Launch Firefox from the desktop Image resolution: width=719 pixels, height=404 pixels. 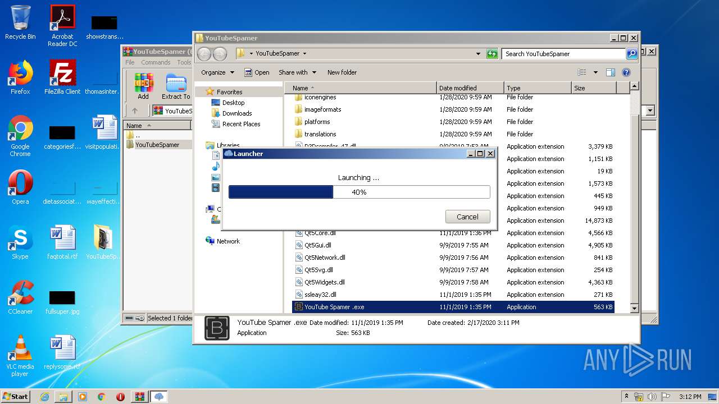[20, 77]
